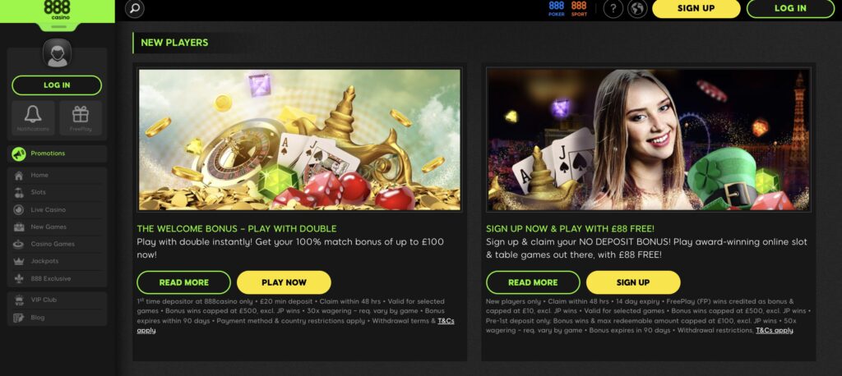Image resolution: width=842 pixels, height=376 pixels.
Task: Open VIP Club menu item
Action: [58, 300]
